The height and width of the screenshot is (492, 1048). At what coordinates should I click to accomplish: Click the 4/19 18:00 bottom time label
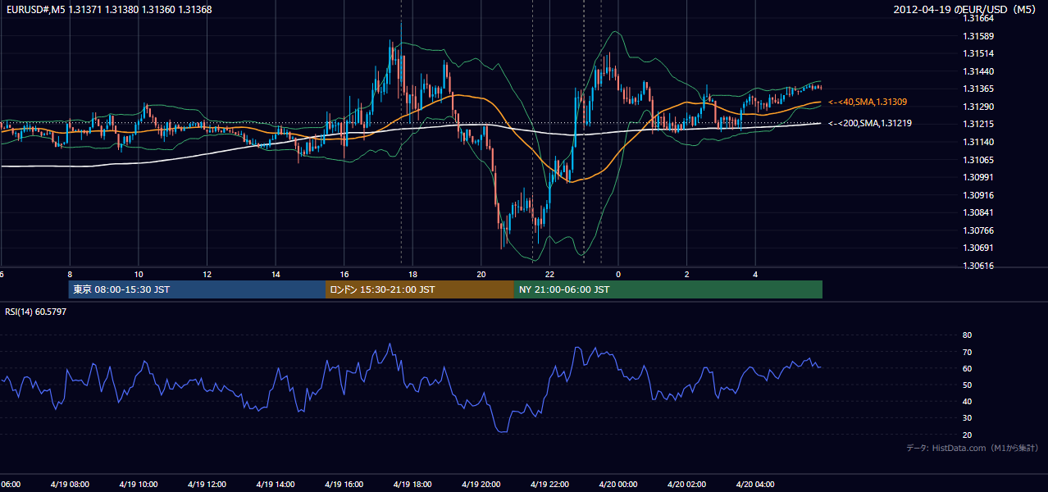412,484
